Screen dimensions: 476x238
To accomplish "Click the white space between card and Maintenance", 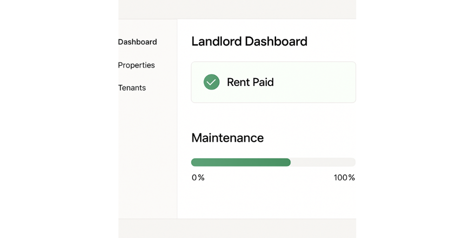I will click(x=273, y=116).
